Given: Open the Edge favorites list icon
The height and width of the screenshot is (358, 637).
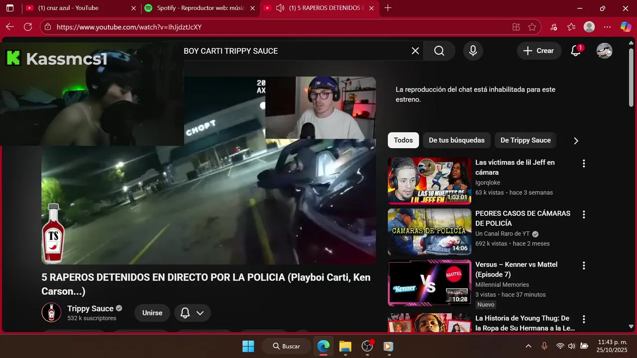Looking at the screenshot, I should click(571, 27).
